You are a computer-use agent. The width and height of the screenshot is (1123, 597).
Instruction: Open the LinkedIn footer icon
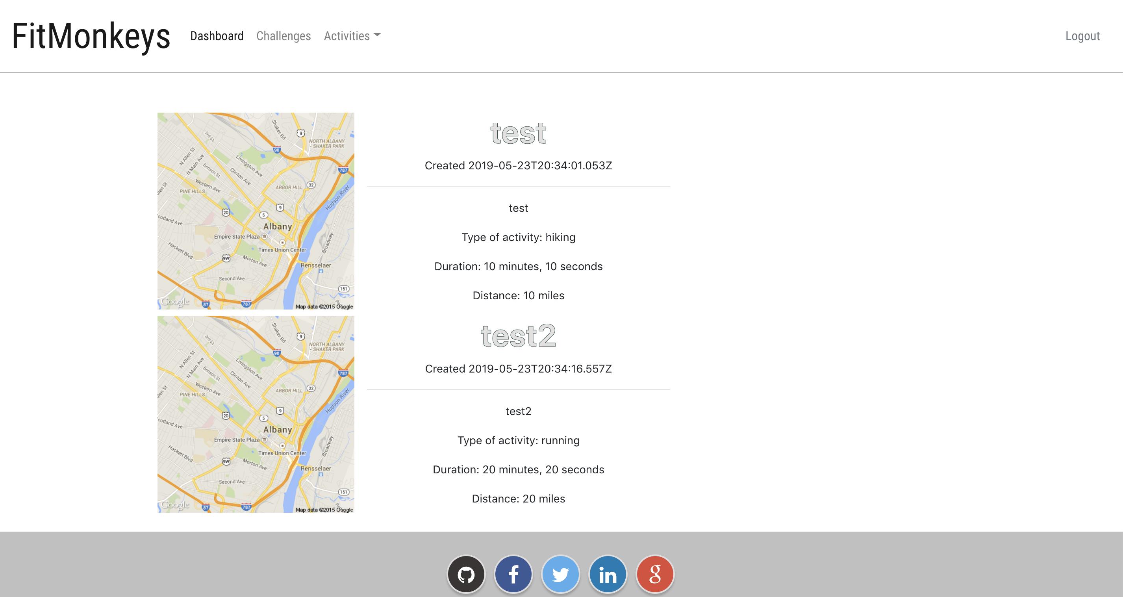click(608, 574)
